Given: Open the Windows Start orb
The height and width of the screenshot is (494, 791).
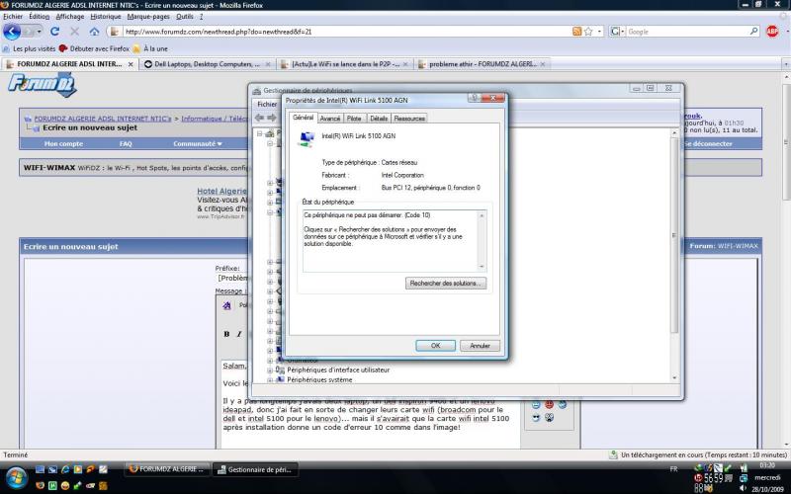Looking at the screenshot, I should point(15,477).
